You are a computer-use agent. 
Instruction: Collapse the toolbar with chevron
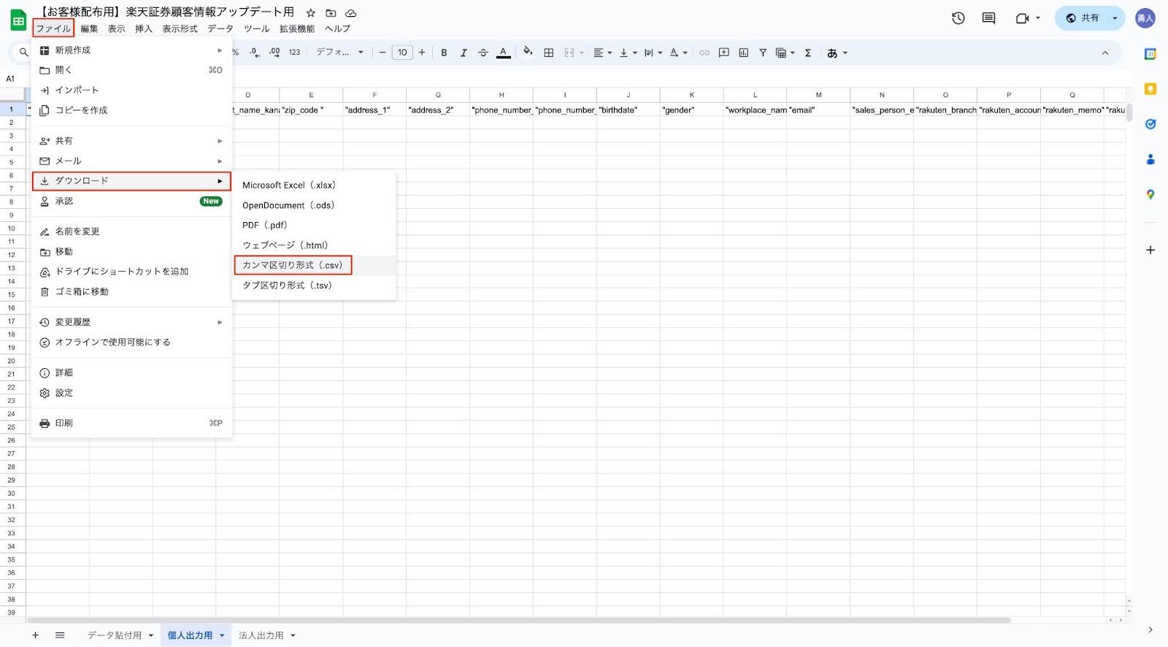[1105, 53]
